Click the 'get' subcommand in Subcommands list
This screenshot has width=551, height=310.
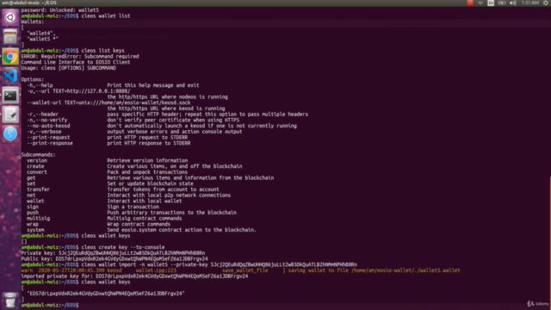pyautogui.click(x=31, y=178)
